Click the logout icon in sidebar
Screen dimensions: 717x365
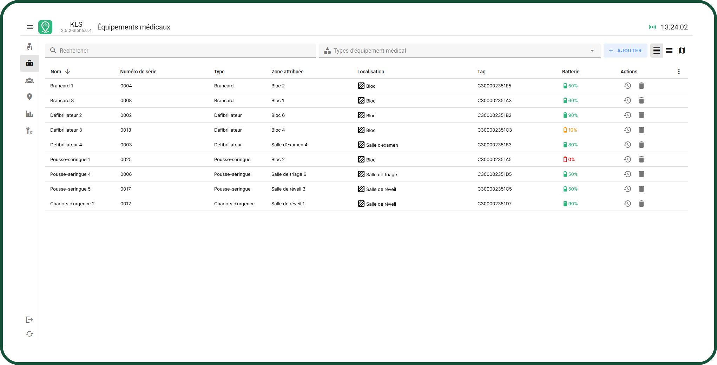point(29,320)
